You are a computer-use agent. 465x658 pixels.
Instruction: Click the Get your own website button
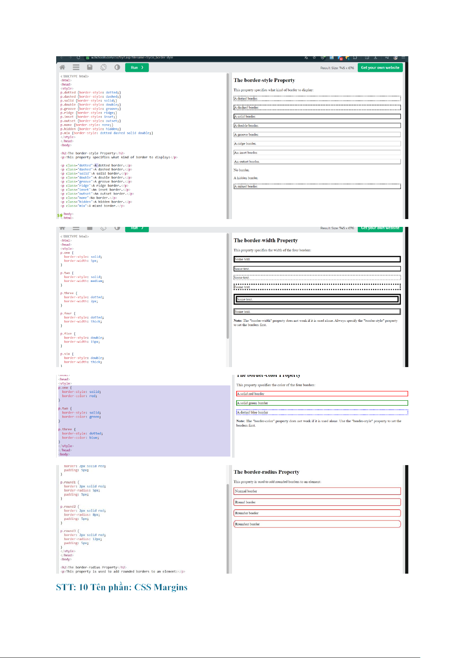[380, 68]
